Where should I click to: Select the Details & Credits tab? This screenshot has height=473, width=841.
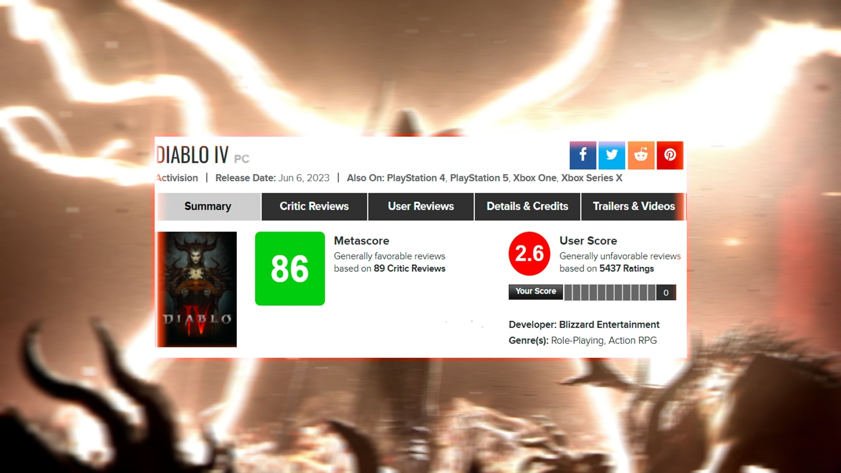[x=527, y=206]
